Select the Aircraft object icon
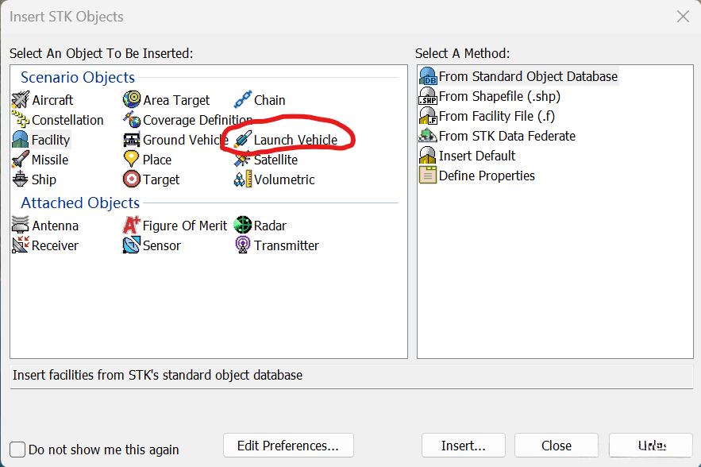 point(21,100)
